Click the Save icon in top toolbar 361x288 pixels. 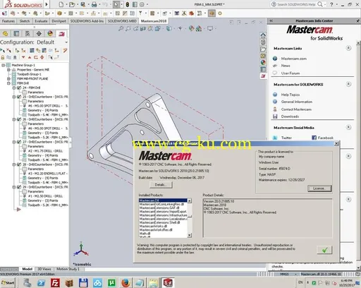(82, 4)
